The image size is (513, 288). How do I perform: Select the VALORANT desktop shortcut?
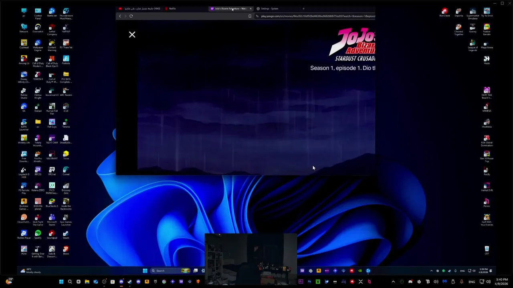52,155
